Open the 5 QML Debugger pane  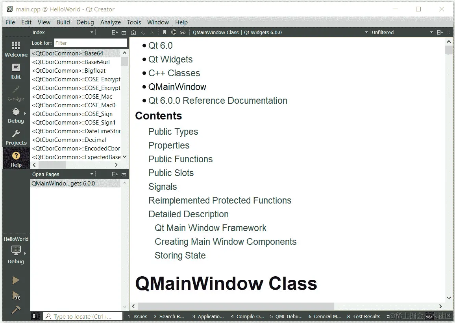286,316
